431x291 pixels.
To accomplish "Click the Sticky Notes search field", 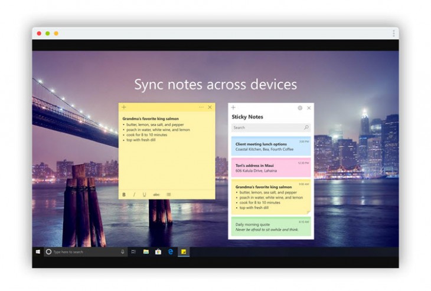I will coord(266,127).
